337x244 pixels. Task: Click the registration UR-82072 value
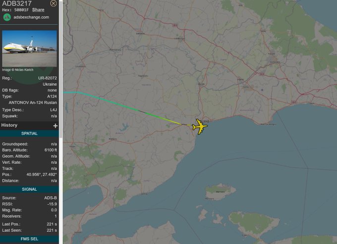[48, 78]
